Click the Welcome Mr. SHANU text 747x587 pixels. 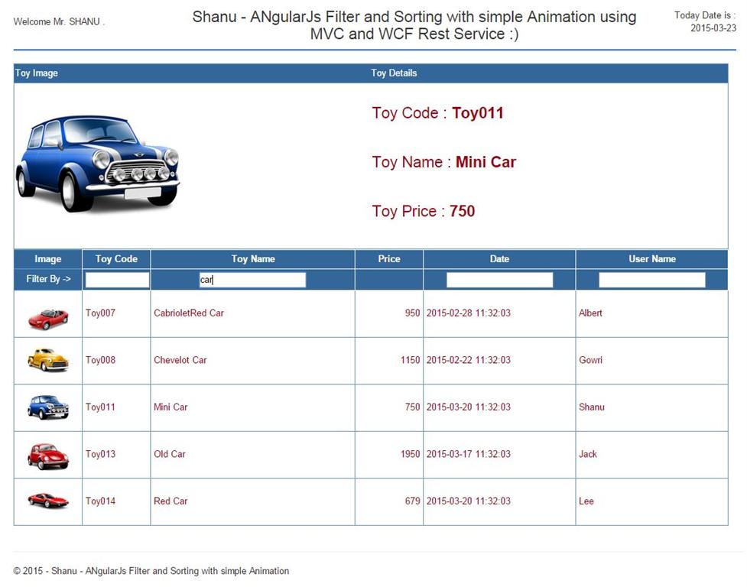(x=59, y=21)
